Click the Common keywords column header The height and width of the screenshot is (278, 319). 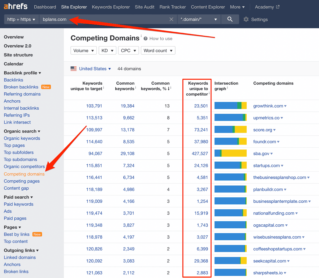[125, 86]
